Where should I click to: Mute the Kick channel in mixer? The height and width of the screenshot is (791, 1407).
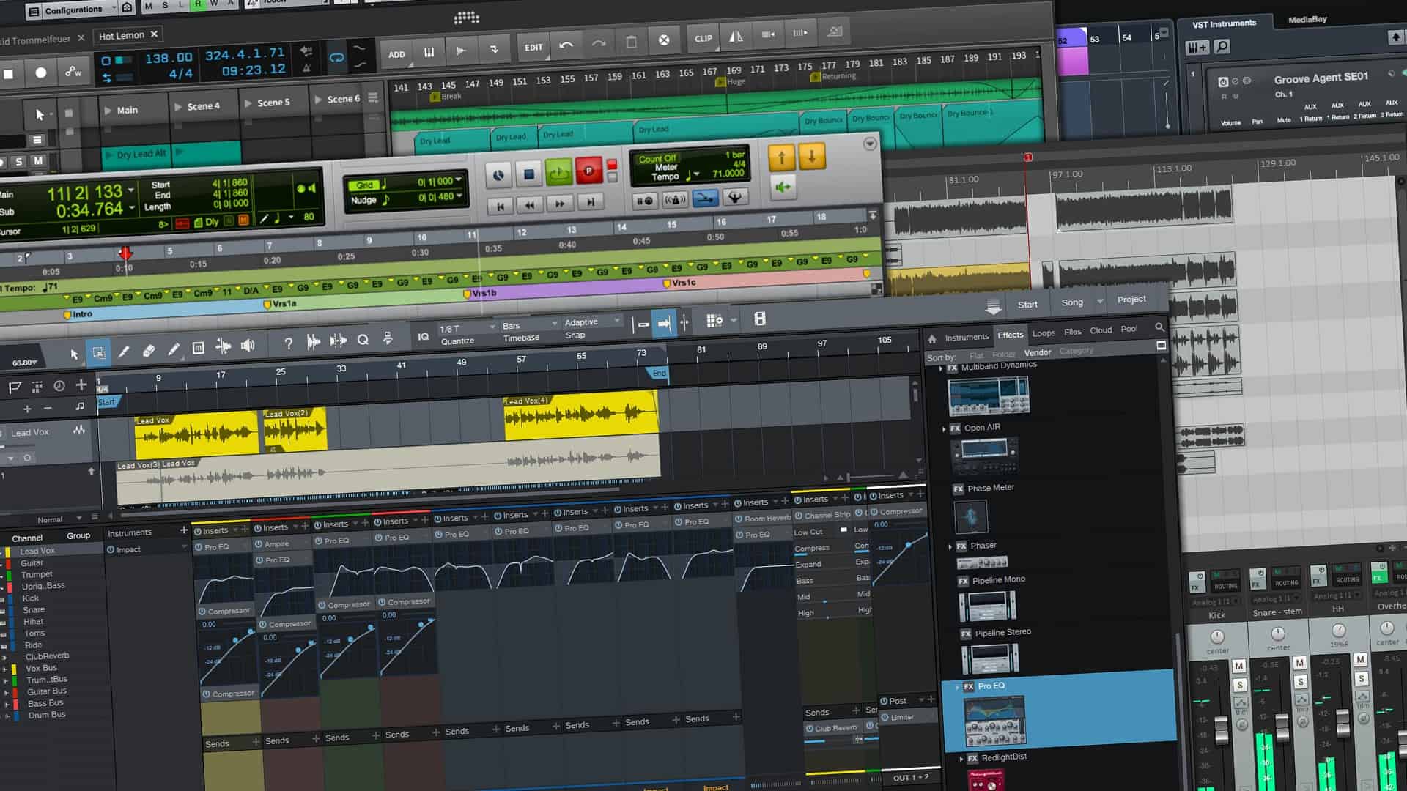coord(1239,666)
